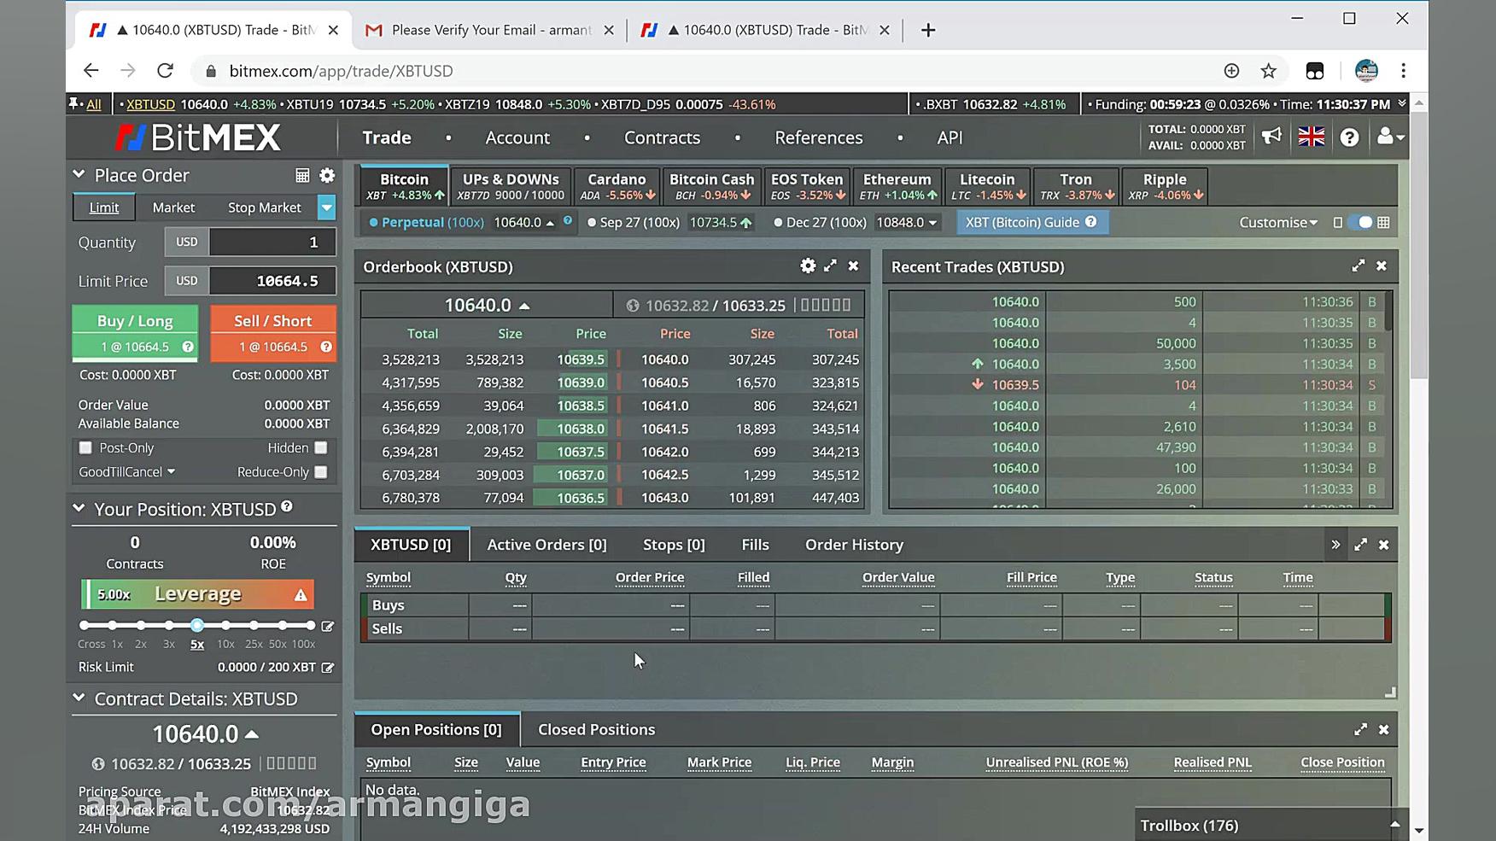Open the help question mark icon

click(1349, 137)
